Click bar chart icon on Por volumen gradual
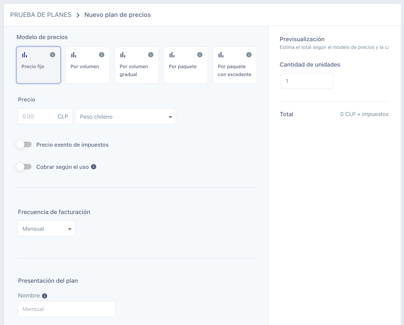Image resolution: width=404 pixels, height=325 pixels. click(x=123, y=55)
